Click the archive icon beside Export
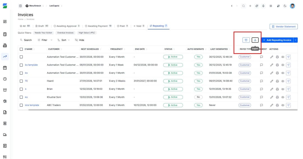Screen dimensions: 303x159 point(246,40)
